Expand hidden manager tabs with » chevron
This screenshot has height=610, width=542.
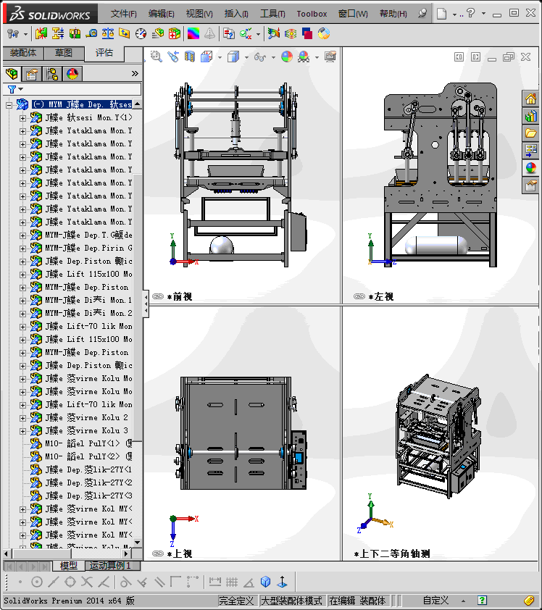135,73
